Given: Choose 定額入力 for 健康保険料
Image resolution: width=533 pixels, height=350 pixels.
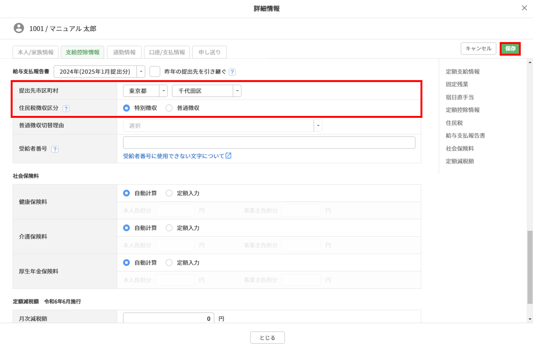Looking at the screenshot, I should (x=169, y=193).
